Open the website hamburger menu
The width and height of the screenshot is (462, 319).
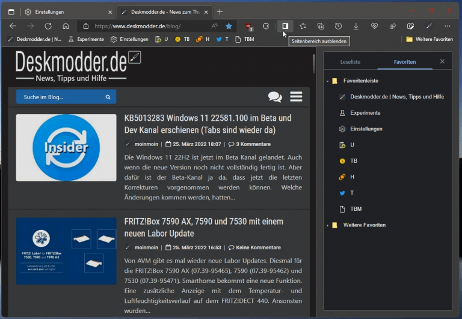(296, 97)
